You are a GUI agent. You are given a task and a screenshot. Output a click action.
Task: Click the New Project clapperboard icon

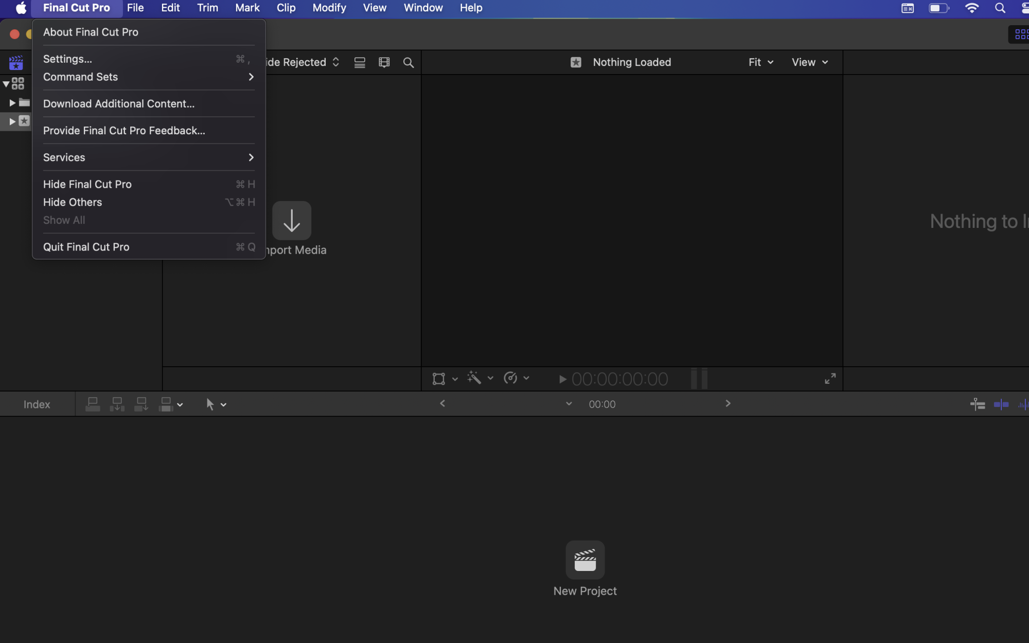point(585,560)
